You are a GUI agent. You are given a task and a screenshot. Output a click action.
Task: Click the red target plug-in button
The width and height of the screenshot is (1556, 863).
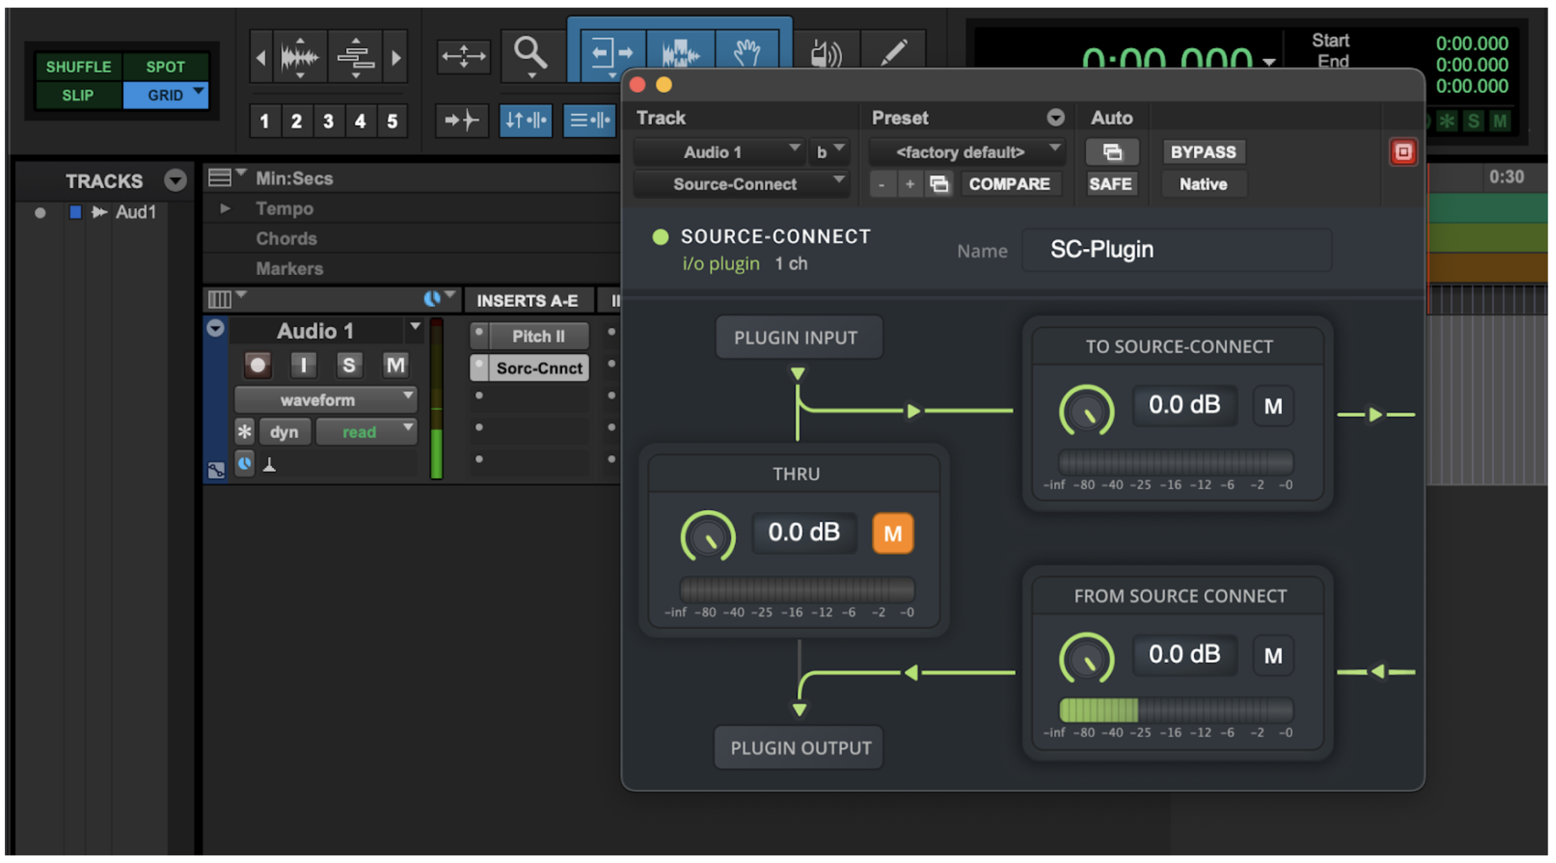pyautogui.click(x=1402, y=152)
